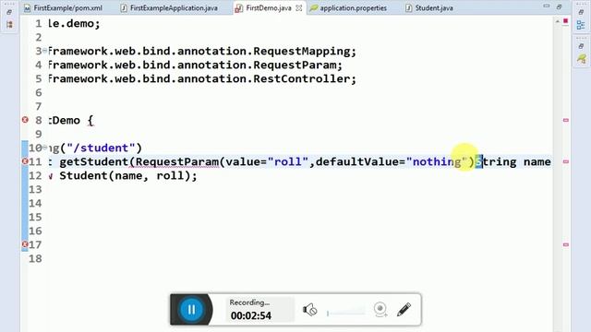Restore the stack above the Outline icon
This screenshot has height=332, width=591.
coord(581,12)
